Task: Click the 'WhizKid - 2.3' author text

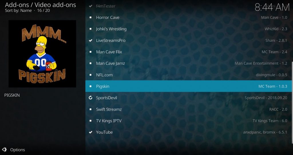Action: (276, 29)
